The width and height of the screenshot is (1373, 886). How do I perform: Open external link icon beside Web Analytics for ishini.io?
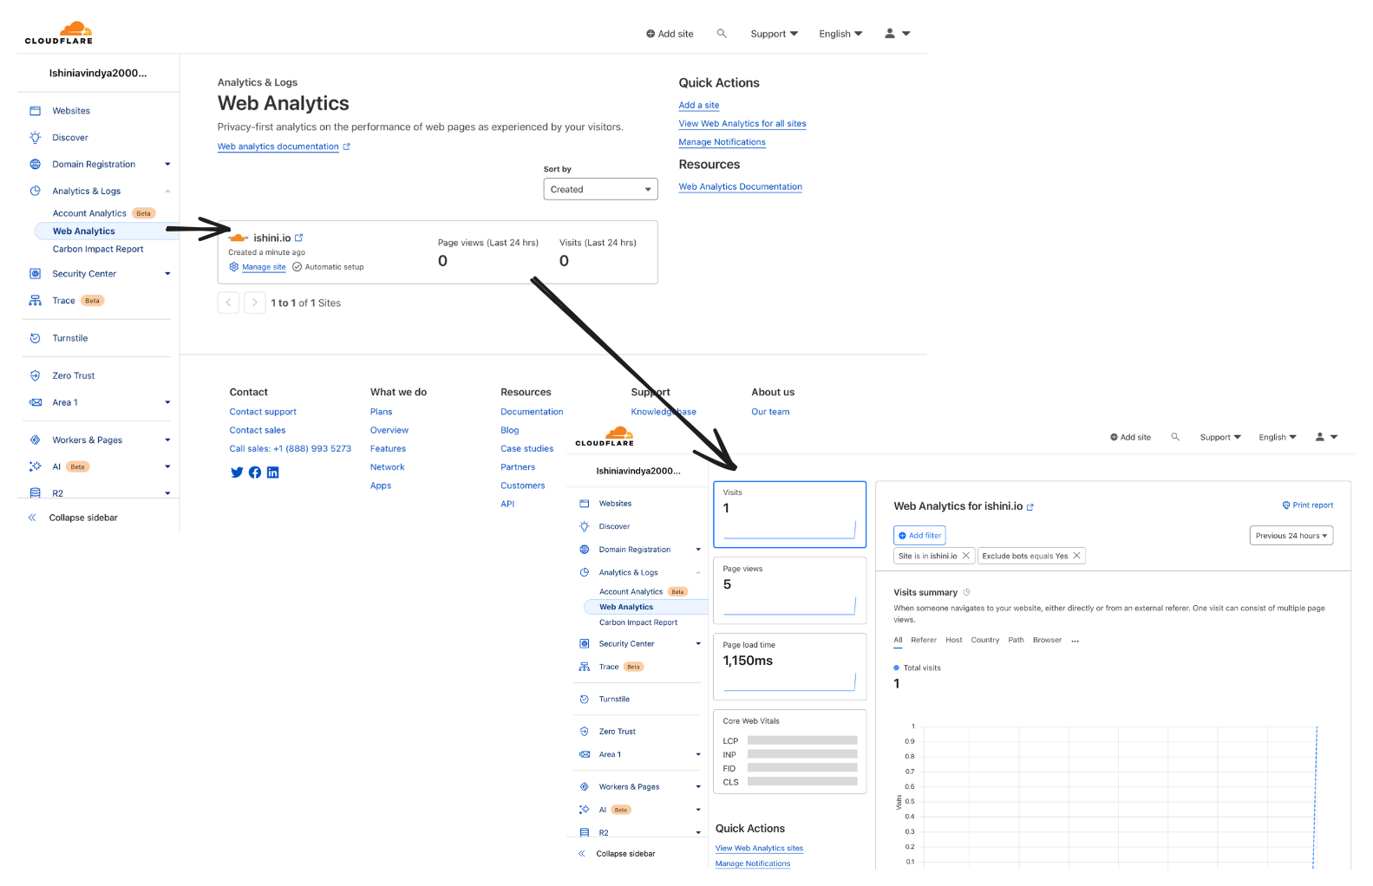point(1030,507)
